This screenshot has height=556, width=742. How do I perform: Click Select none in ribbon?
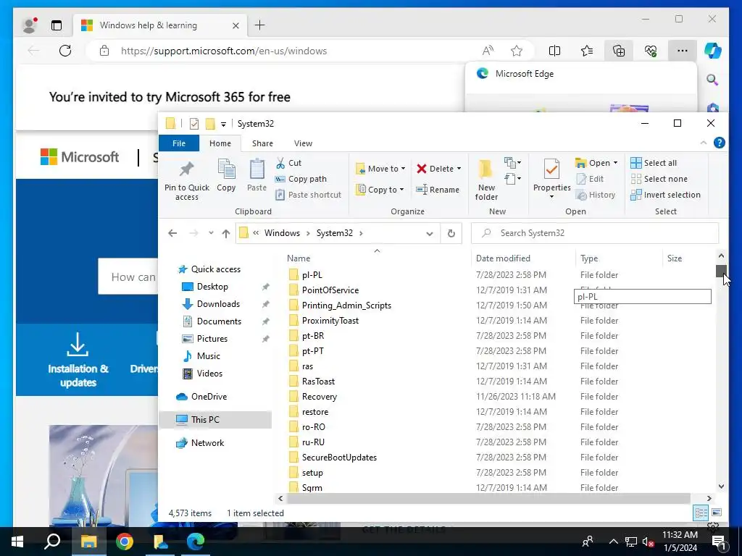tap(659, 179)
